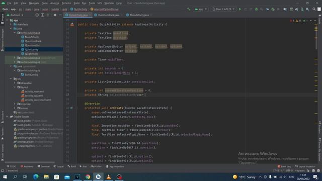Open the Problems tool window
Image resolution: width=322 pixels, height=181 pixels.
(27, 166)
